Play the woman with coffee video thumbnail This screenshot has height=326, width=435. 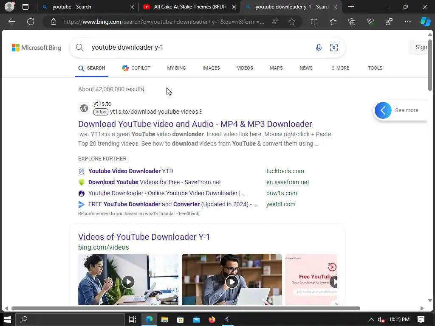tap(128, 279)
